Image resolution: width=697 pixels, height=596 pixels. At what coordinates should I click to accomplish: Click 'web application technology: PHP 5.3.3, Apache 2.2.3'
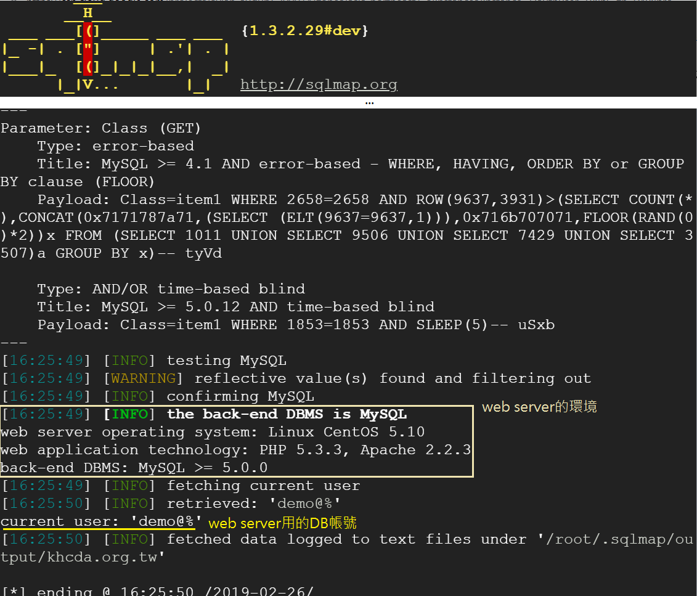coord(235,450)
